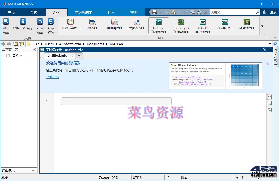Click the 登录 button
Image resolution: width=279 pixels, height=181 pixels.
tap(274, 12)
